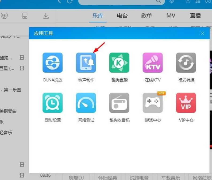Open 定时设置 timer settings
The image size is (212, 180).
53,103
